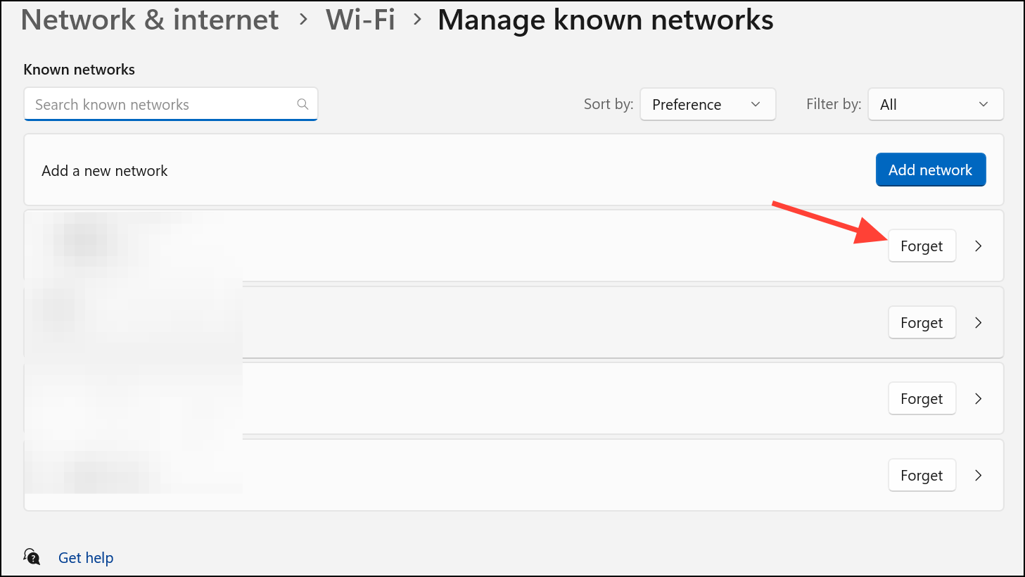Expand the second known network details

(978, 323)
